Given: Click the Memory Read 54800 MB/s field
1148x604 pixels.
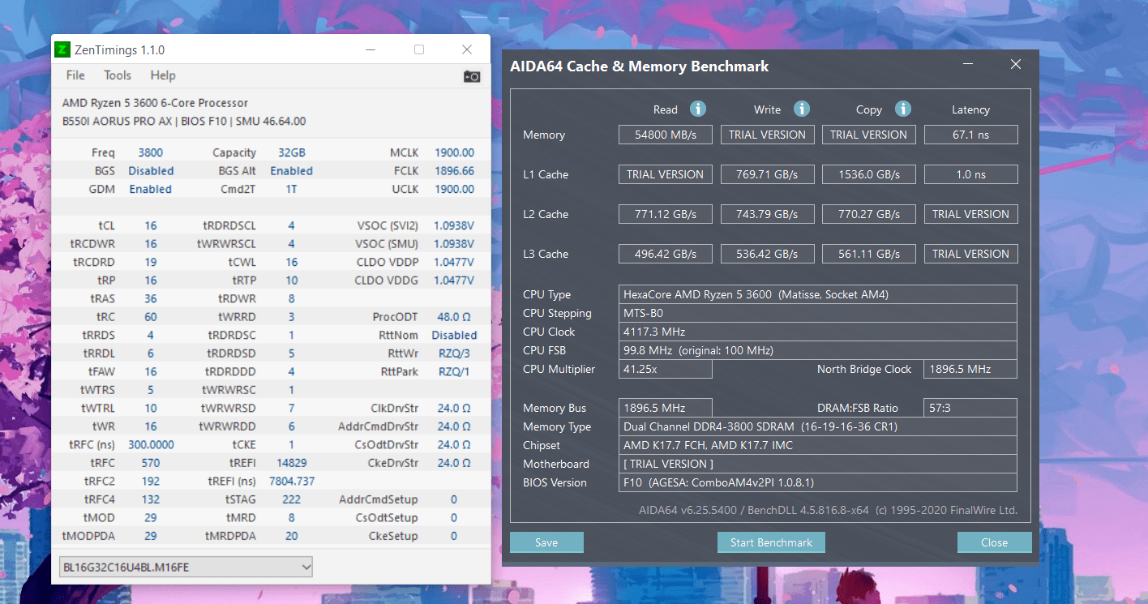Looking at the screenshot, I should coord(665,135).
